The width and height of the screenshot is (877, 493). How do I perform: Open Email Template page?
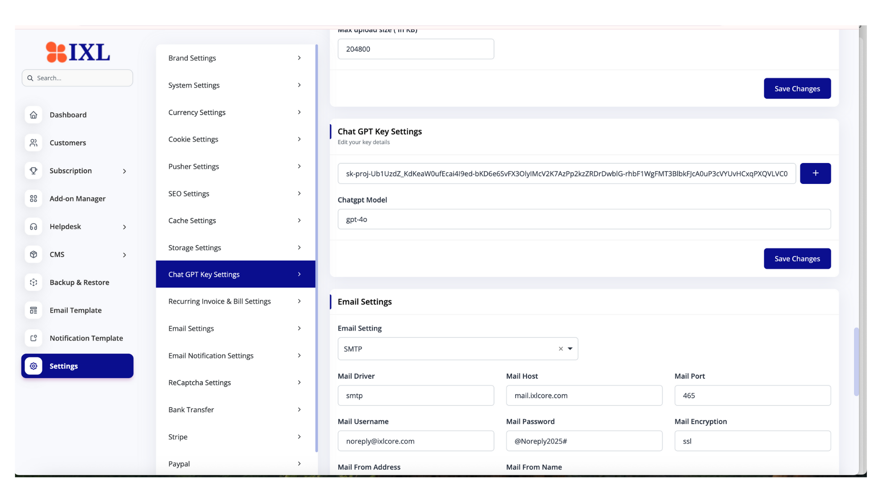(77, 310)
